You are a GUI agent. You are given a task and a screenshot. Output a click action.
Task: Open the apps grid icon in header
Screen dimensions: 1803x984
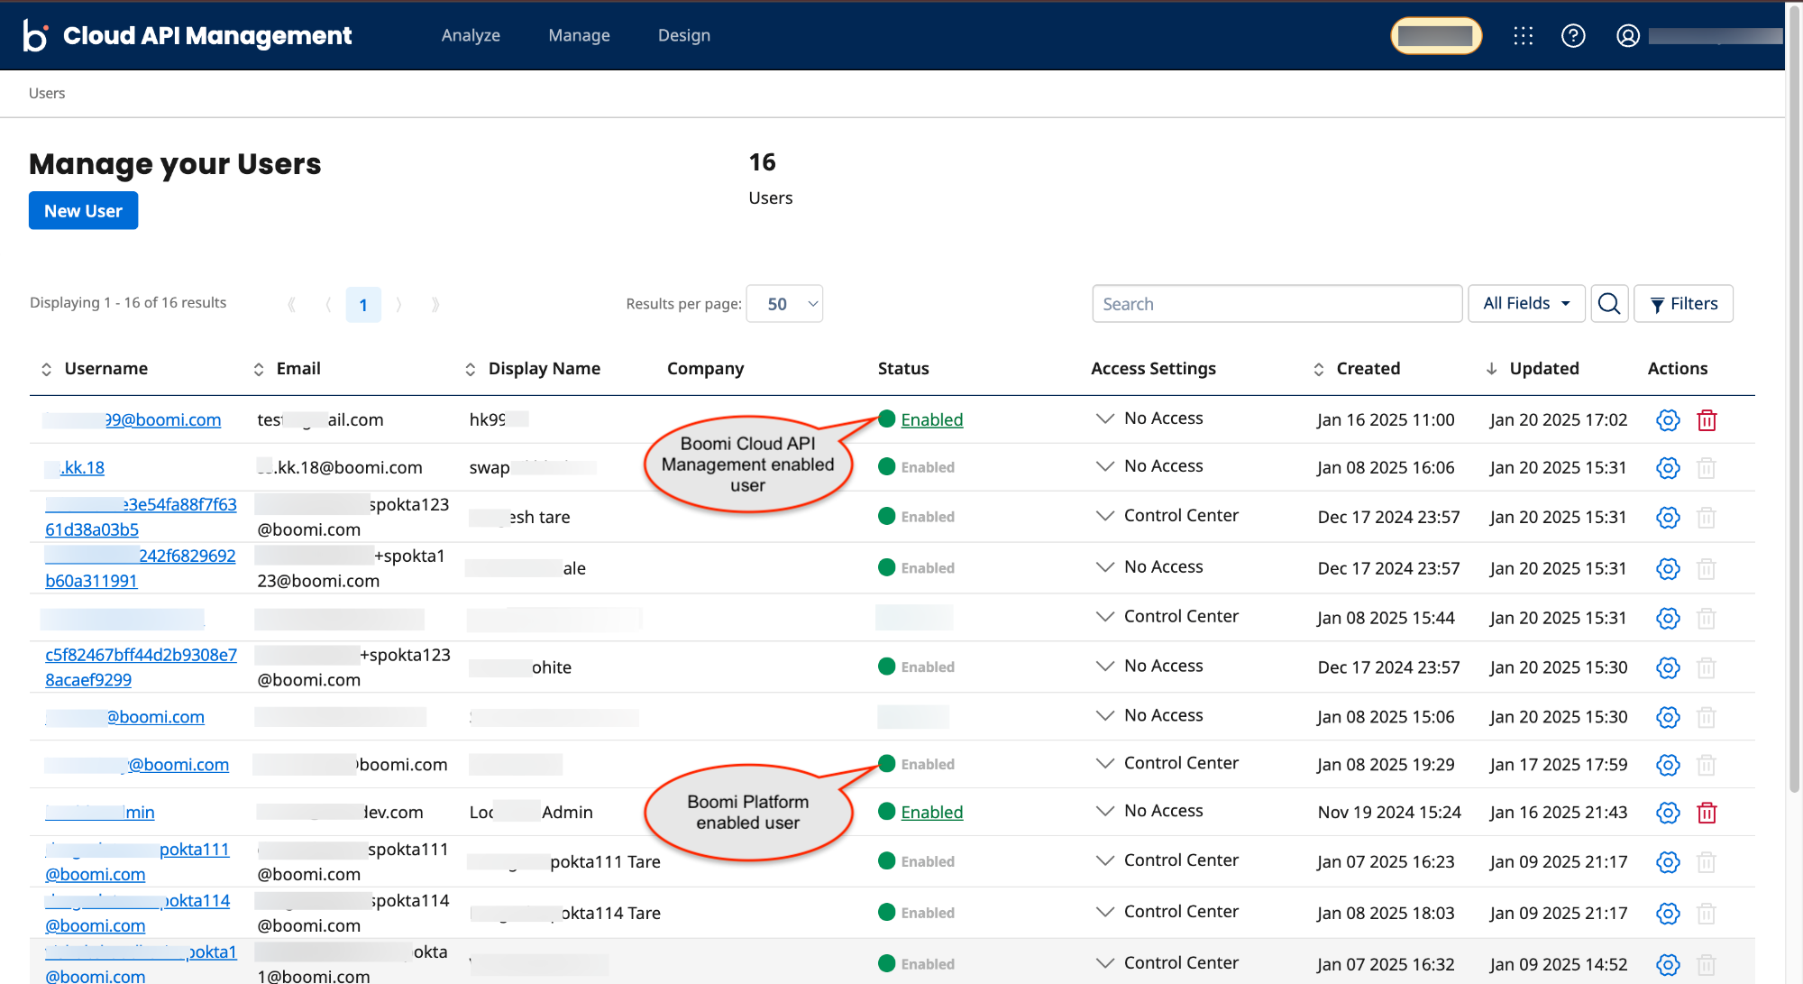coord(1524,35)
